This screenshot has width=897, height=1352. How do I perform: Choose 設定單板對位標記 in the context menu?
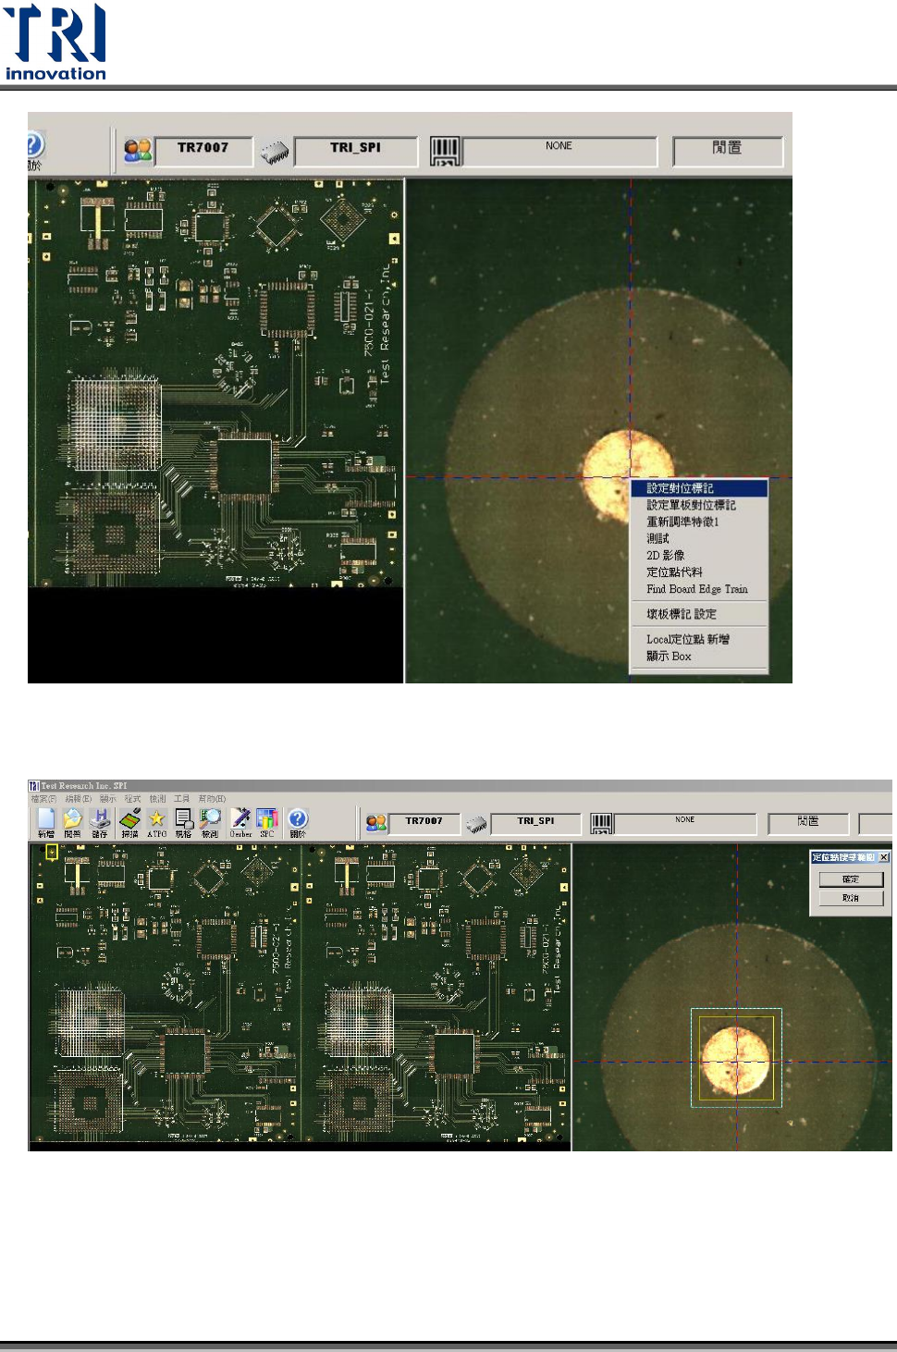pos(699,505)
